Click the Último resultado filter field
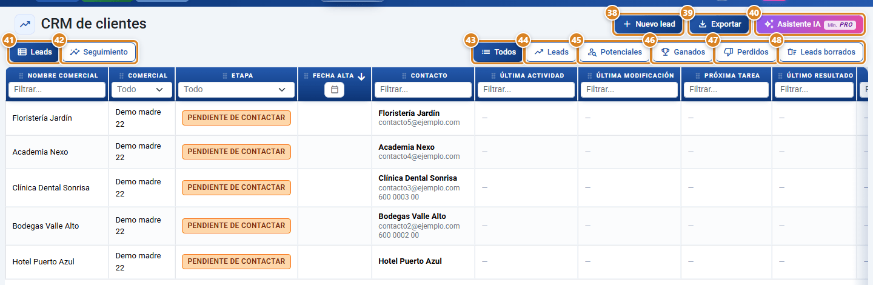This screenshot has height=285, width=873. (814, 90)
